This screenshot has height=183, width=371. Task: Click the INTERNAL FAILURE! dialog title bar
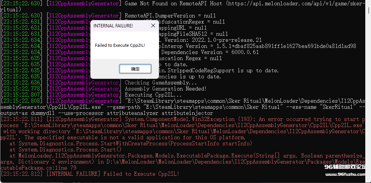tap(114, 25)
